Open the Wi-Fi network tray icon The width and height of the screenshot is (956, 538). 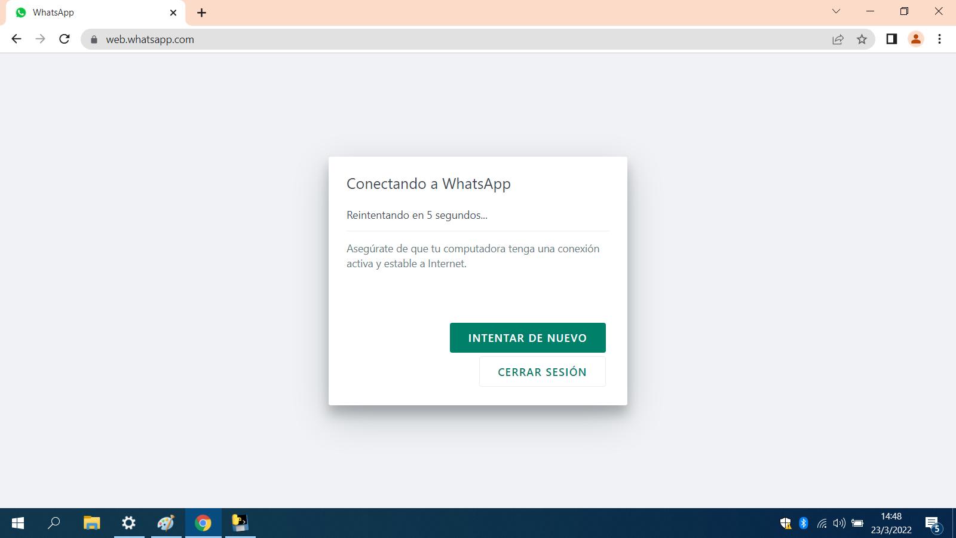[822, 524]
